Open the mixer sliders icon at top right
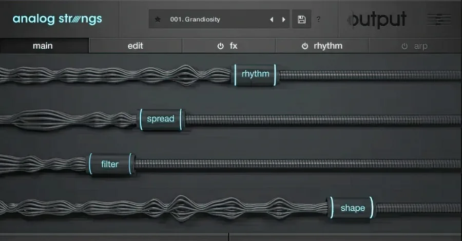Viewport: 462px width, 241px height. click(x=439, y=19)
